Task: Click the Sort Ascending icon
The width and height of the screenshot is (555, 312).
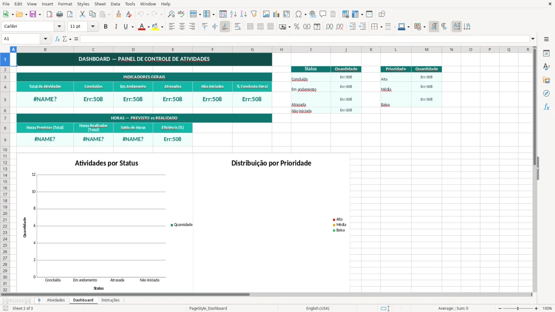Action: coord(234,14)
